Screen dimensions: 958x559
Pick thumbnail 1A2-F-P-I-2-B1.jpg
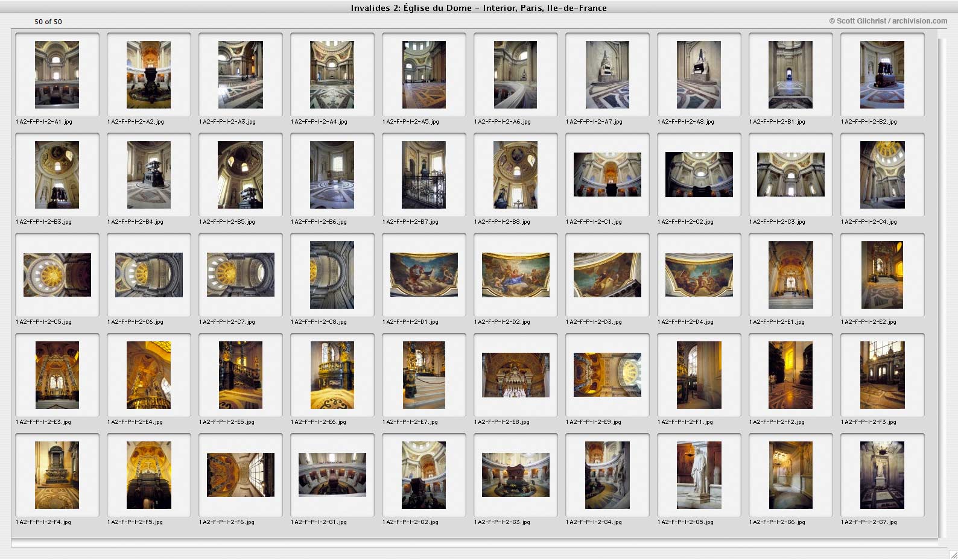(x=791, y=75)
